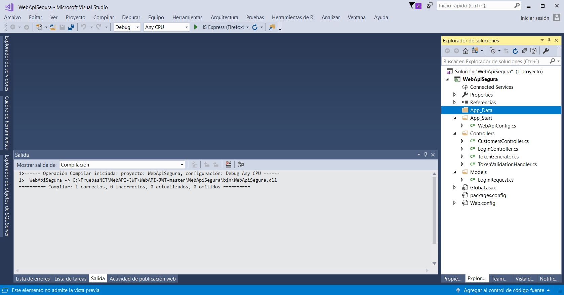Click Agregar al control de código fuente
Image resolution: width=564 pixels, height=295 pixels.
click(504, 290)
